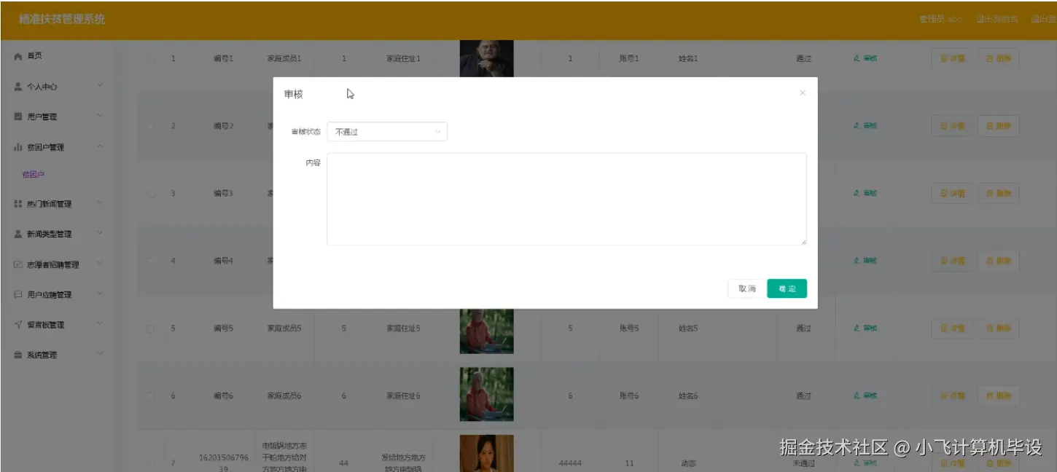Tick the checkbox for row 7
This screenshot has height=472, width=1057.
tap(151, 463)
